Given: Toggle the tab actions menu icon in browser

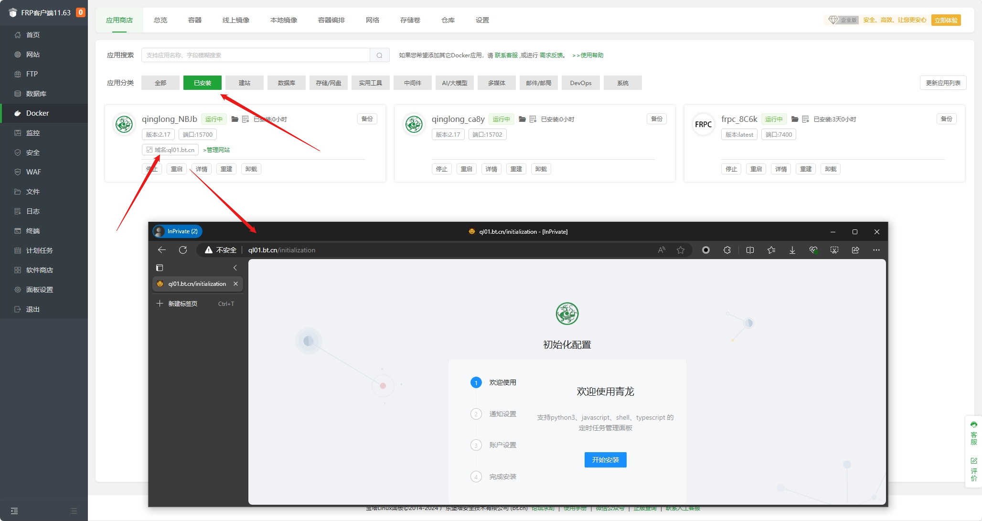Looking at the screenshot, I should pyautogui.click(x=160, y=268).
